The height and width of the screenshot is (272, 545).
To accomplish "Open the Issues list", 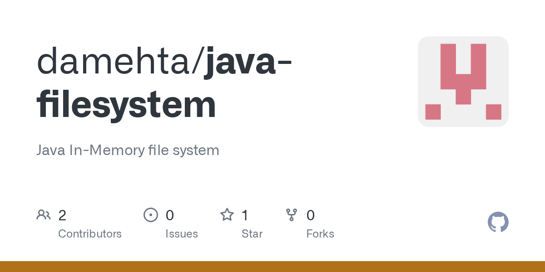I will pos(182,233).
